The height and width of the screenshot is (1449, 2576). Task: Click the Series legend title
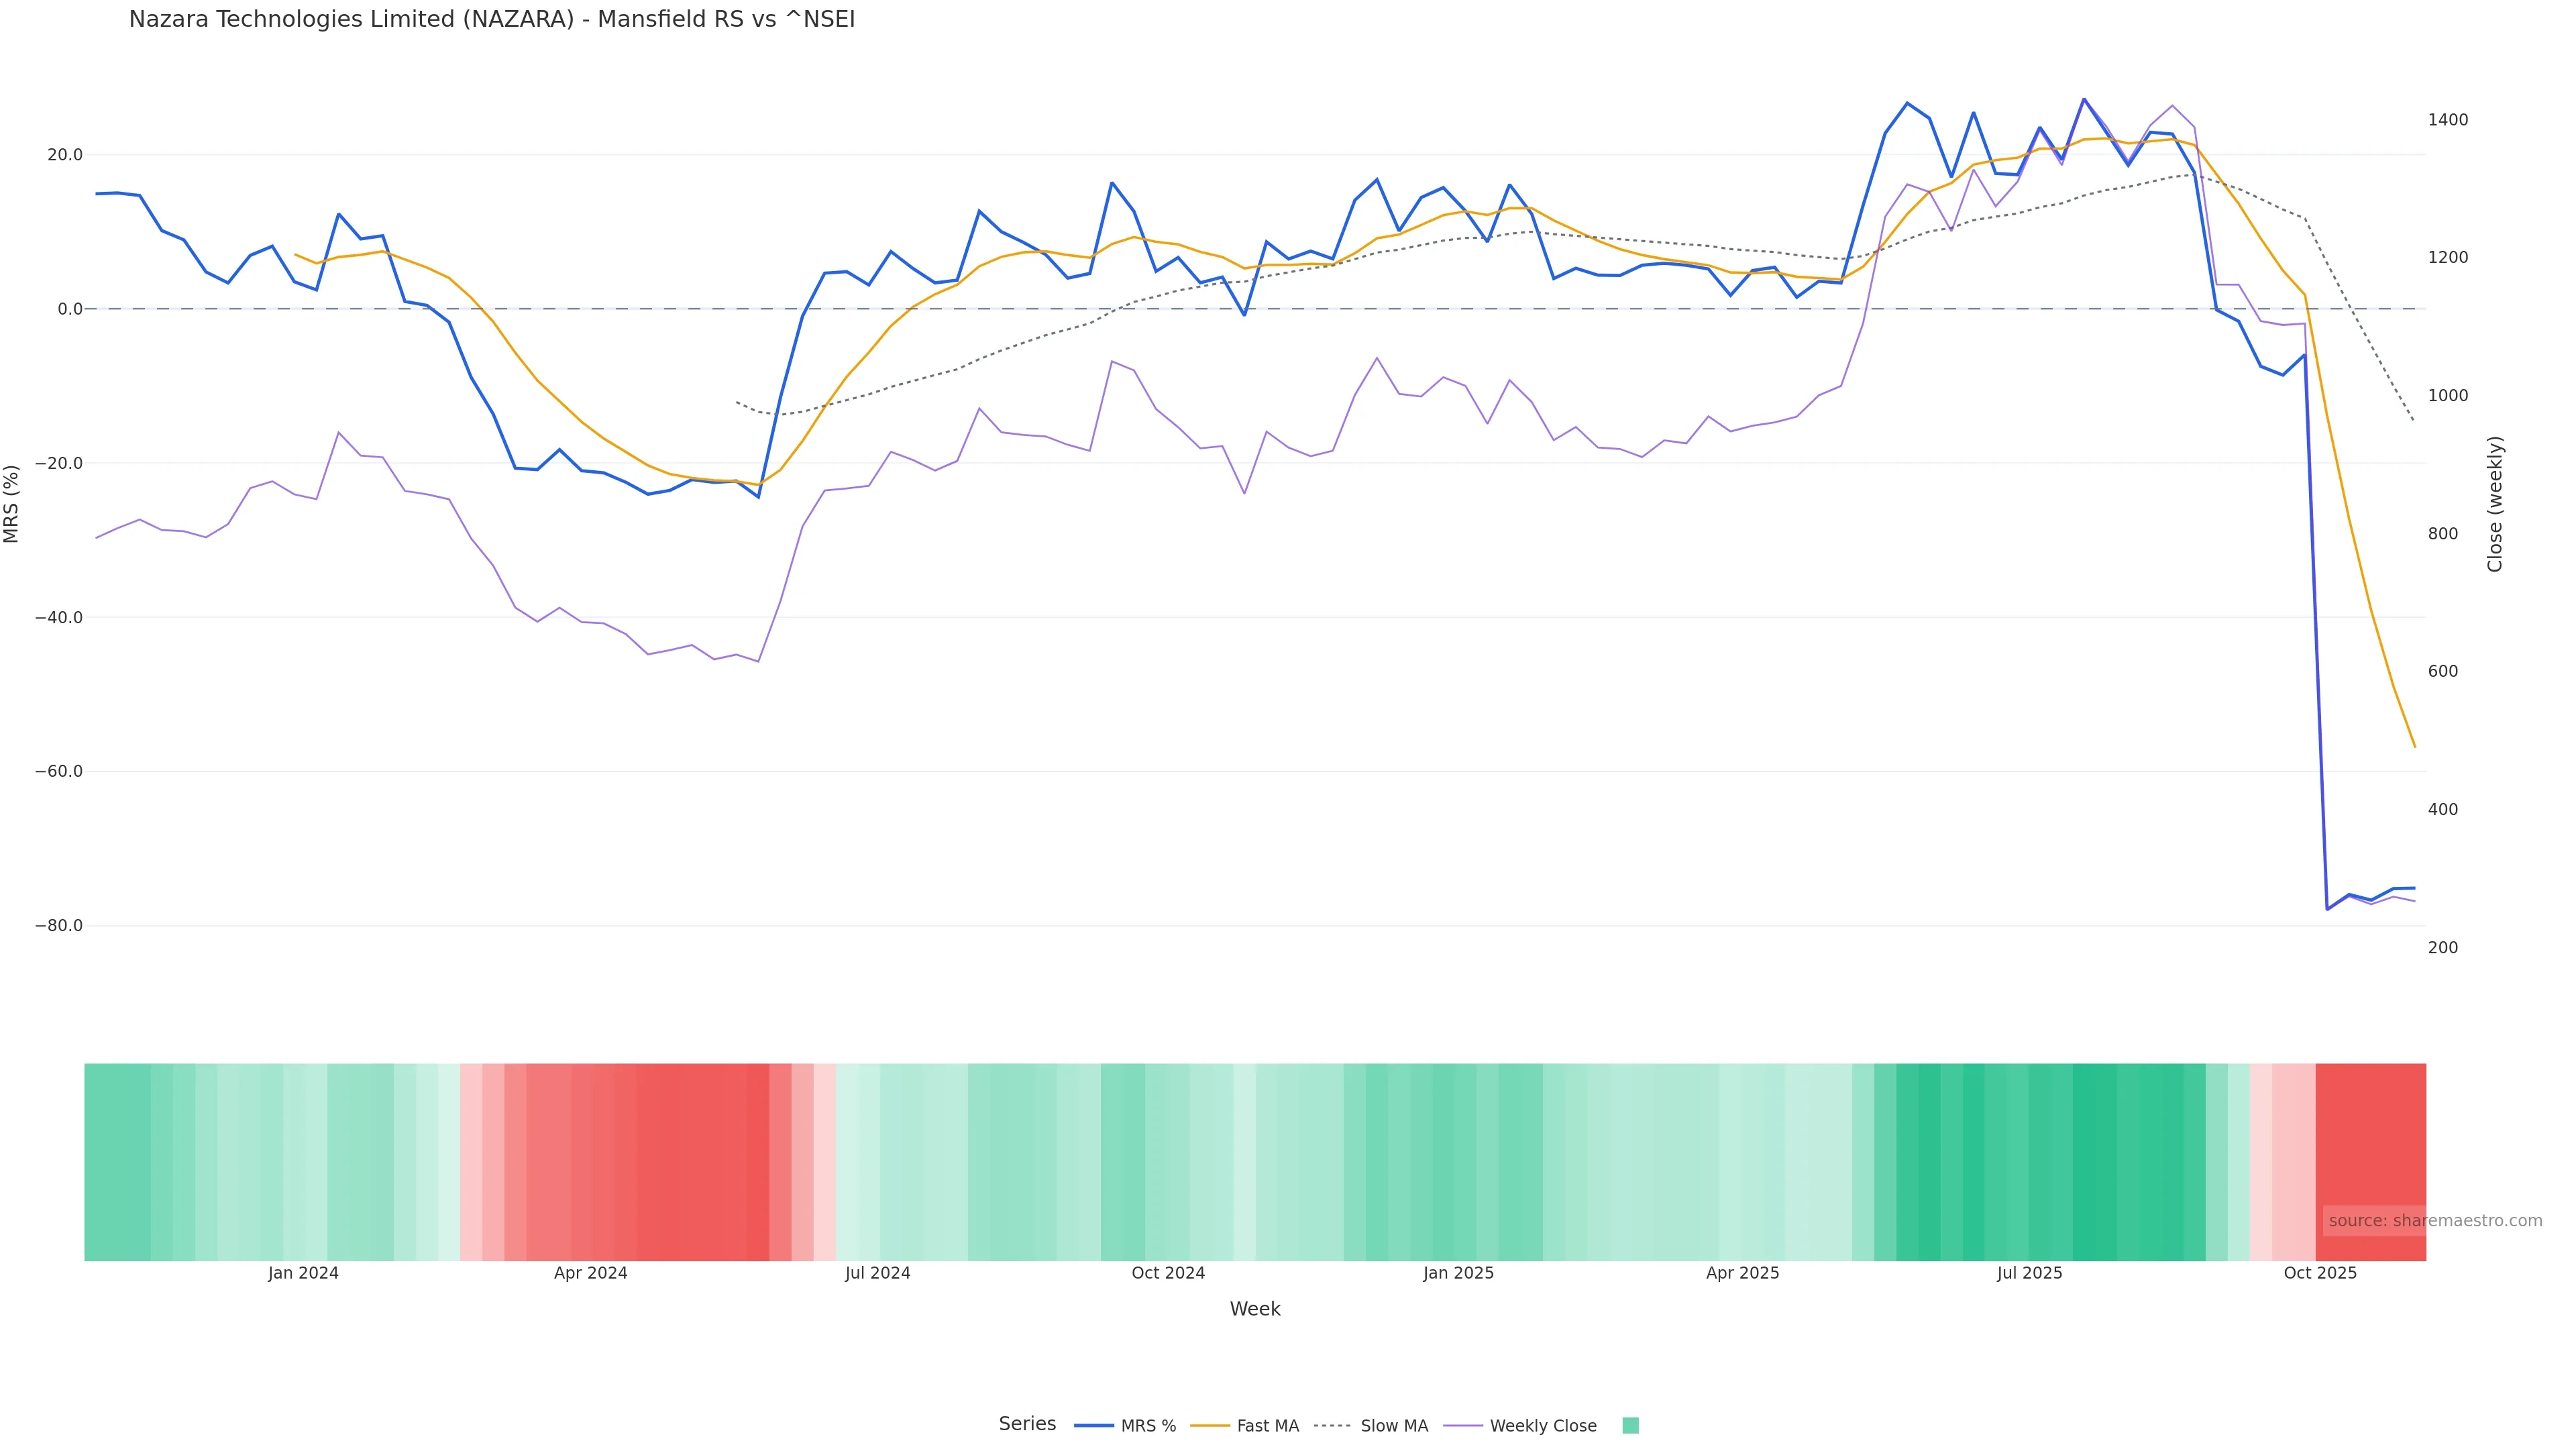[1027, 1424]
